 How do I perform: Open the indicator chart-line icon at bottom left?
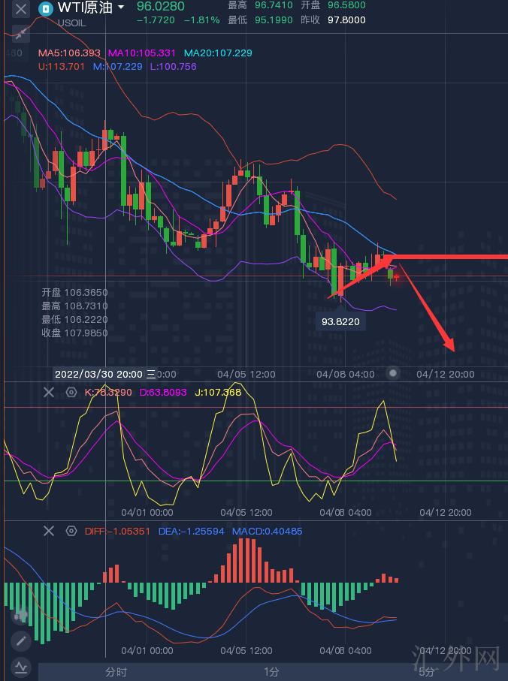[x=21, y=667]
